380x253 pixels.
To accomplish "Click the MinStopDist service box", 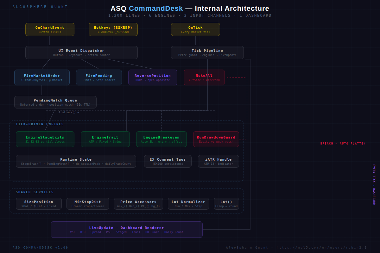I will pos(88,204).
